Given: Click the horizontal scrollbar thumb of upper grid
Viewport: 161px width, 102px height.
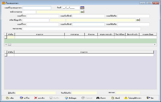Looking at the screenshot, I should coord(10,44).
